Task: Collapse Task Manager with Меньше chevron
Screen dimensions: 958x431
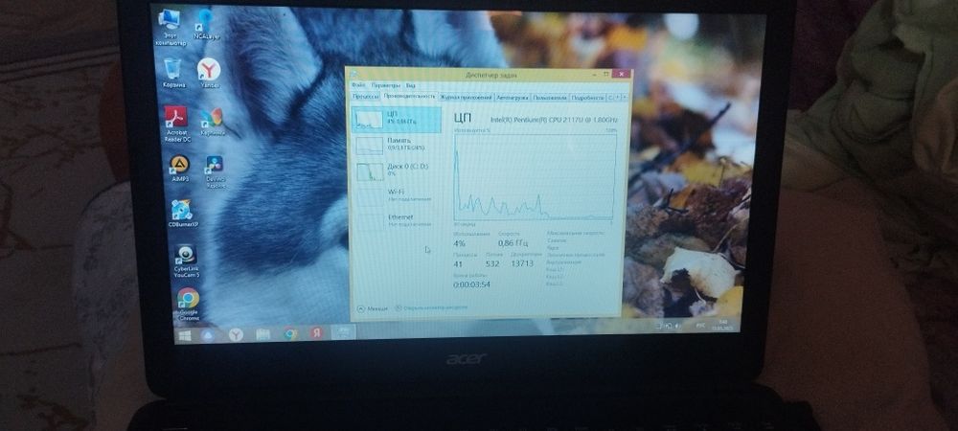Action: (x=373, y=309)
